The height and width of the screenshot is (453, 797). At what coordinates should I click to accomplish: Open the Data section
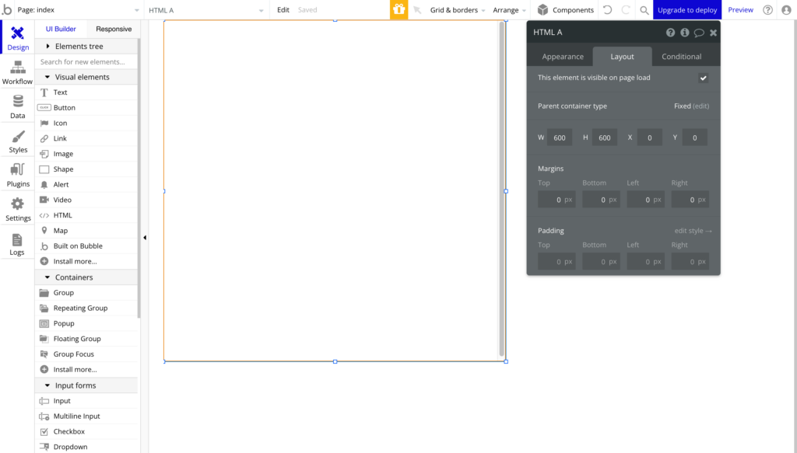point(18,107)
